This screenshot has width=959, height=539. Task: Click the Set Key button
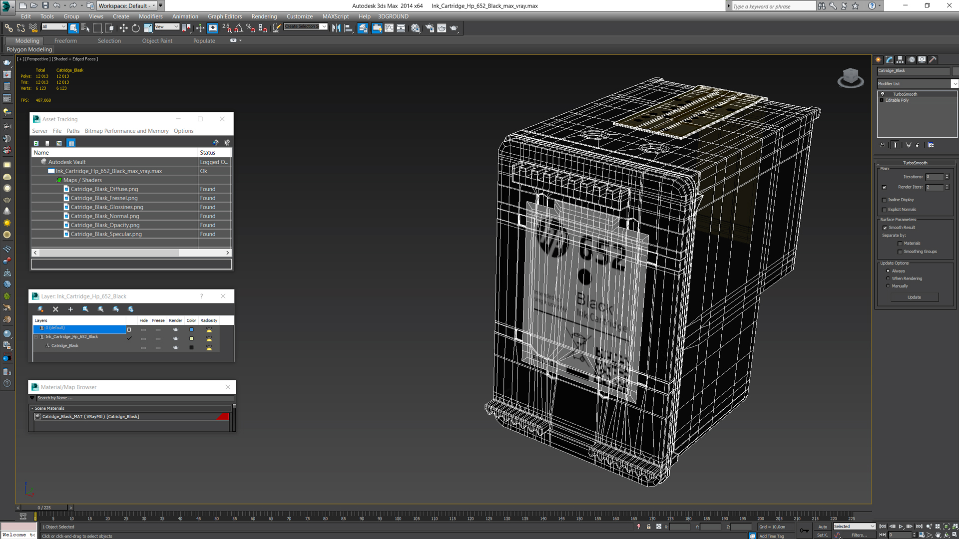click(x=822, y=535)
